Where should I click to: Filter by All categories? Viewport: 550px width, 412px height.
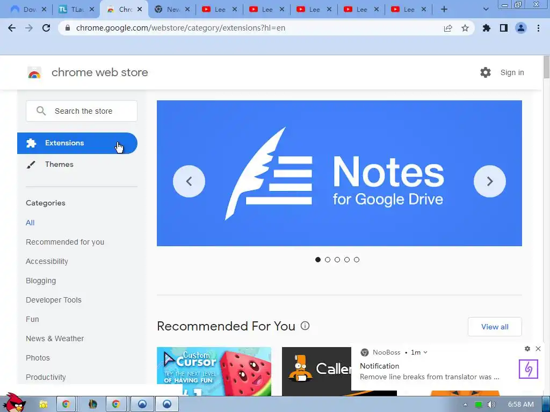click(30, 223)
